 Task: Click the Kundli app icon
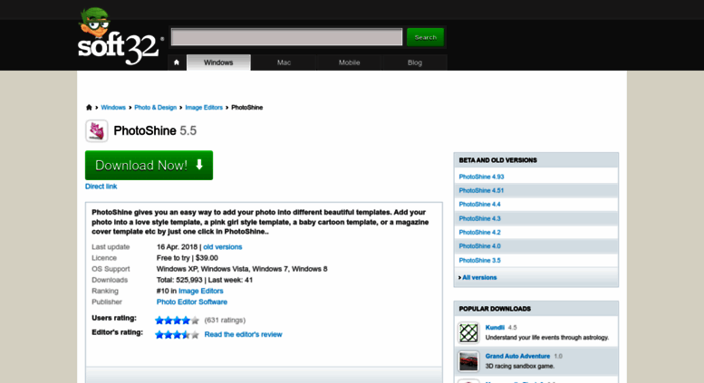[x=468, y=333]
